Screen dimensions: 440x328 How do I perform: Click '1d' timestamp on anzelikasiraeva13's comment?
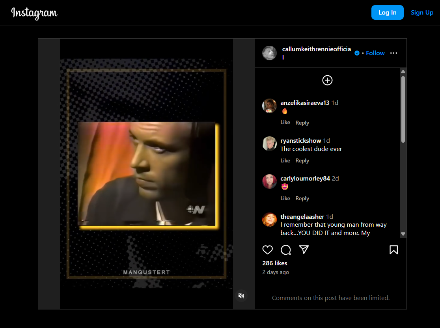335,102
